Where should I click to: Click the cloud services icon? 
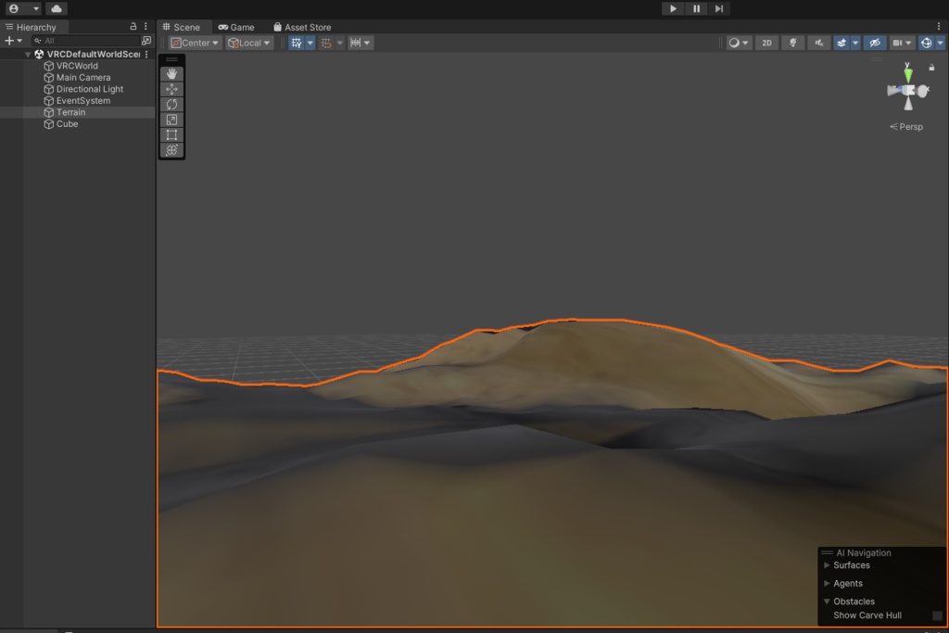57,8
